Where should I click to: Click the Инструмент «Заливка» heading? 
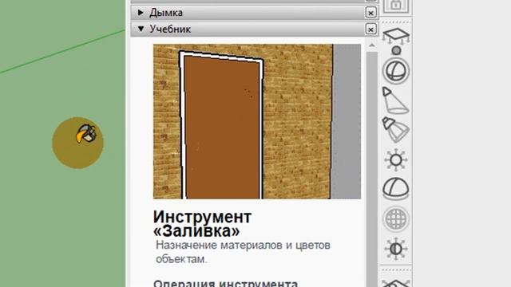(202, 223)
